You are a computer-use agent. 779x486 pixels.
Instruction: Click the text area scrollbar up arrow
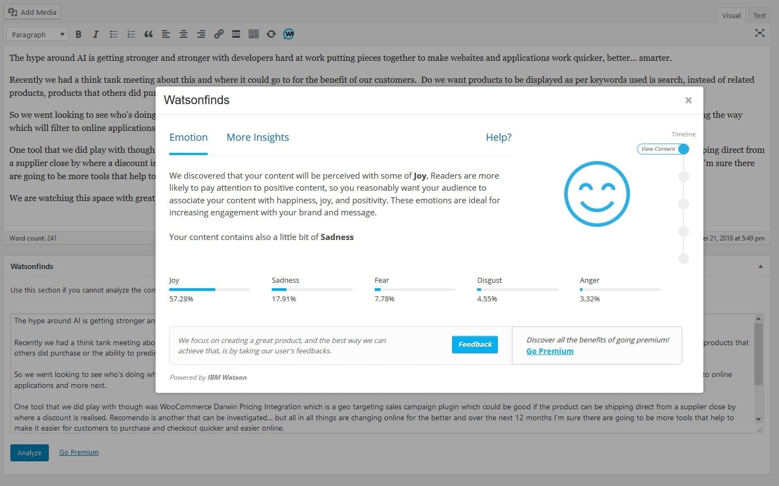758,319
